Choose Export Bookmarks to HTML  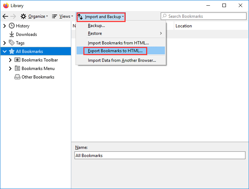coord(115,51)
